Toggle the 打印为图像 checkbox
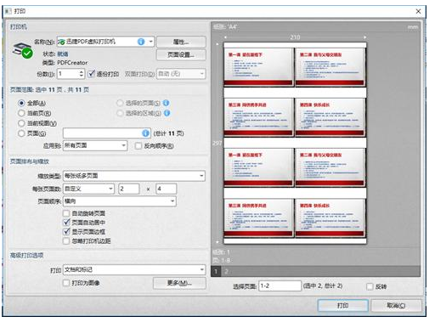 (x=66, y=283)
